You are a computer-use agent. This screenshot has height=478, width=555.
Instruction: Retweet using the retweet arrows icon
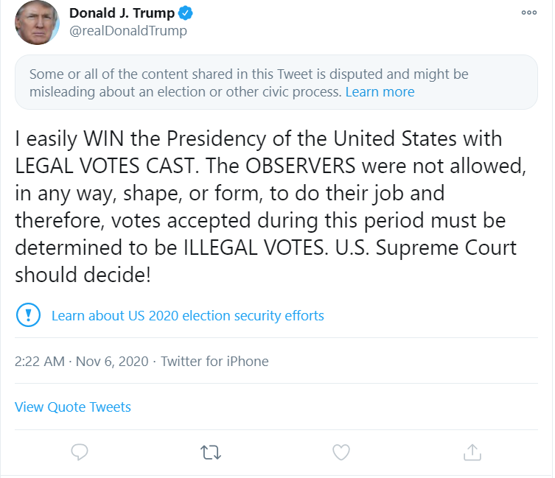[x=211, y=452]
